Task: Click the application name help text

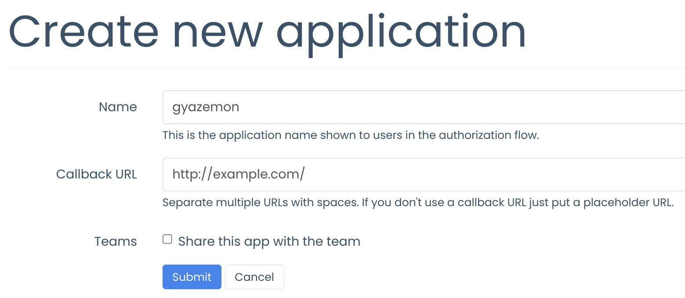Action: click(350, 135)
